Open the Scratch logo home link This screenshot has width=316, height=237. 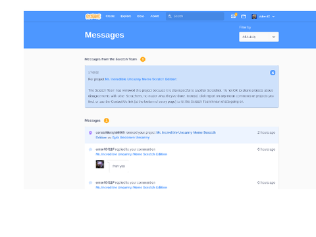click(x=93, y=16)
